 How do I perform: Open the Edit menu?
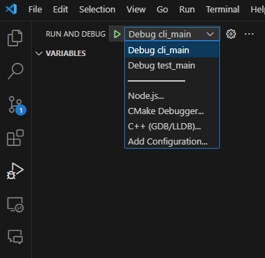[x=60, y=10]
